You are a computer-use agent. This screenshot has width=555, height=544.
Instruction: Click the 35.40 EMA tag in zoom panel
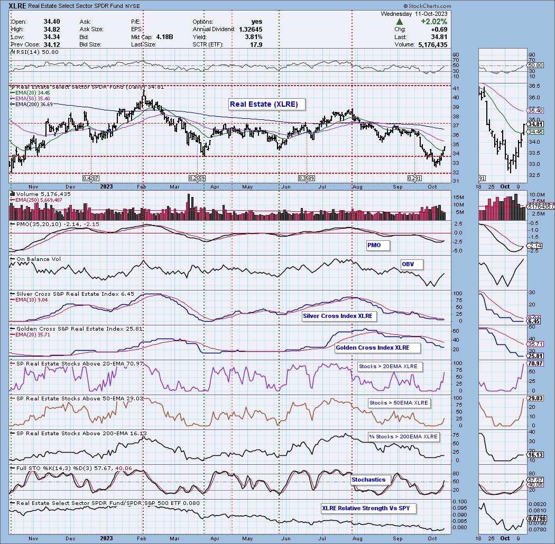point(535,111)
